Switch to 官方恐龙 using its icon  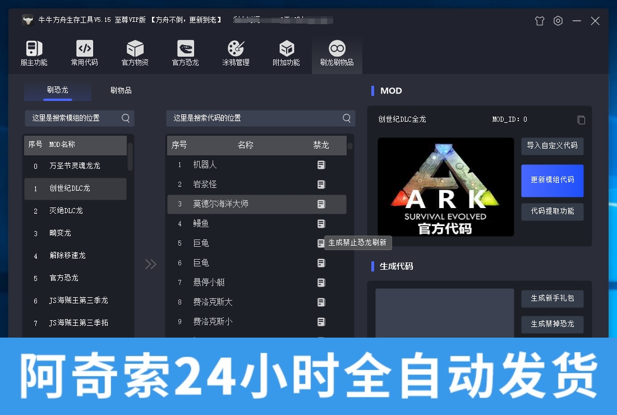(185, 53)
